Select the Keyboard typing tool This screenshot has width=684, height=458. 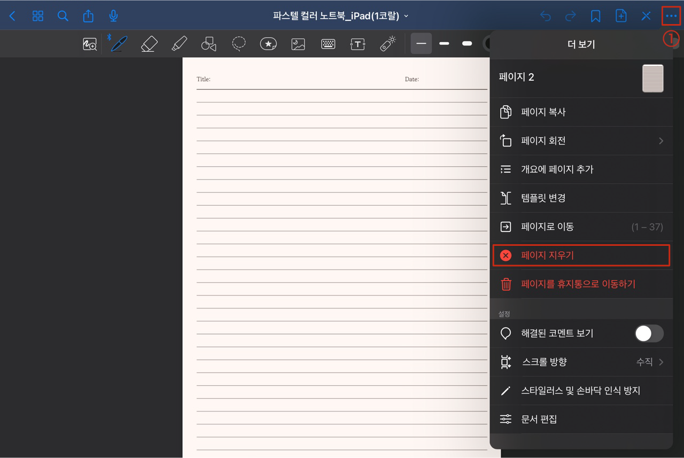tap(328, 44)
